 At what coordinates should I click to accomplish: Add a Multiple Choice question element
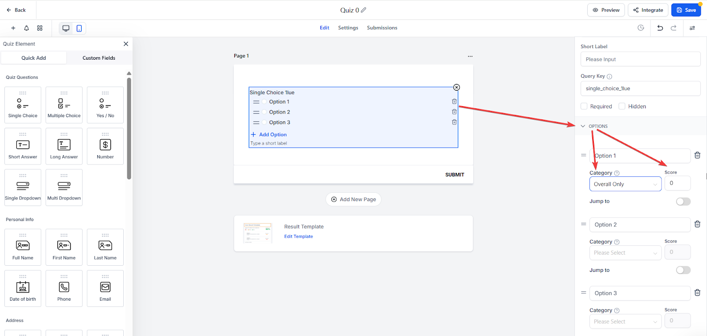[64, 105]
